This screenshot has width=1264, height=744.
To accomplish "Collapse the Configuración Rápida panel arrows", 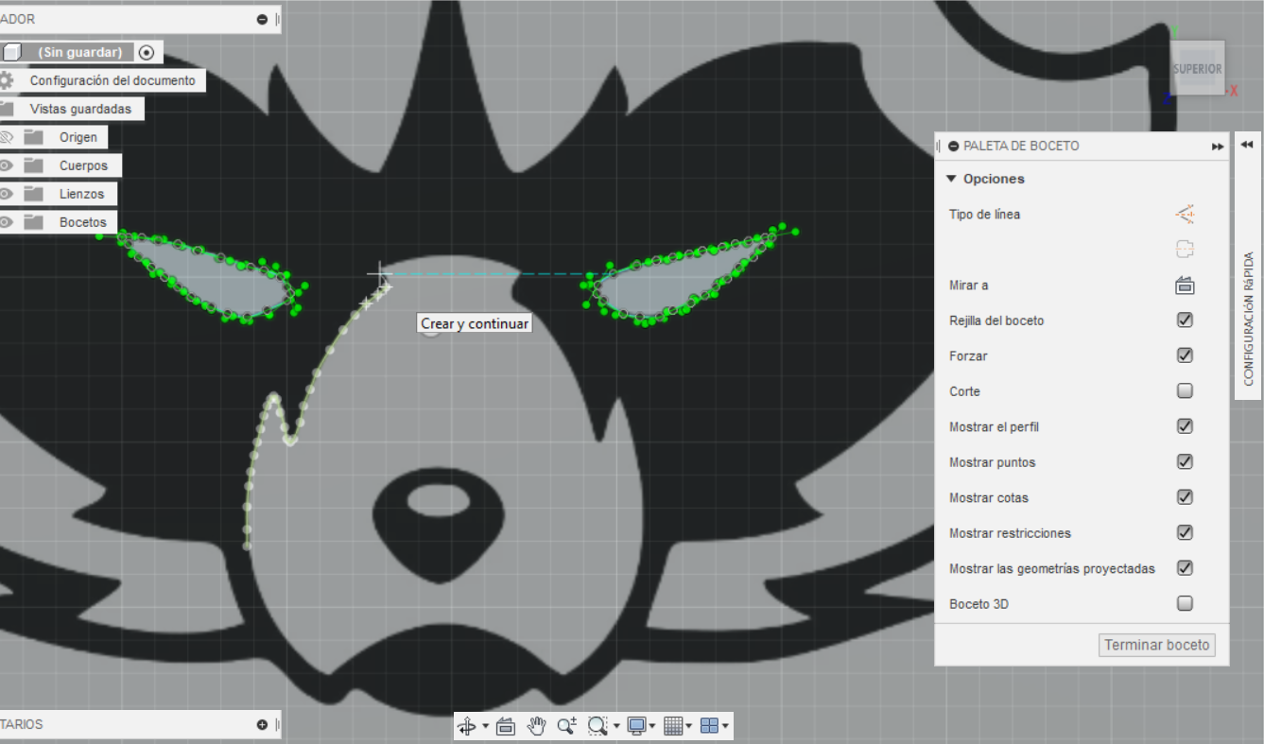I will [1246, 145].
